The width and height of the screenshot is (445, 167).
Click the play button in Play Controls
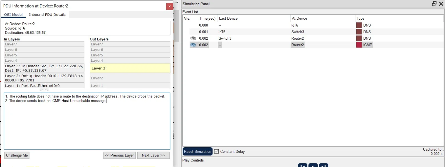pyautogui.click(x=313, y=165)
